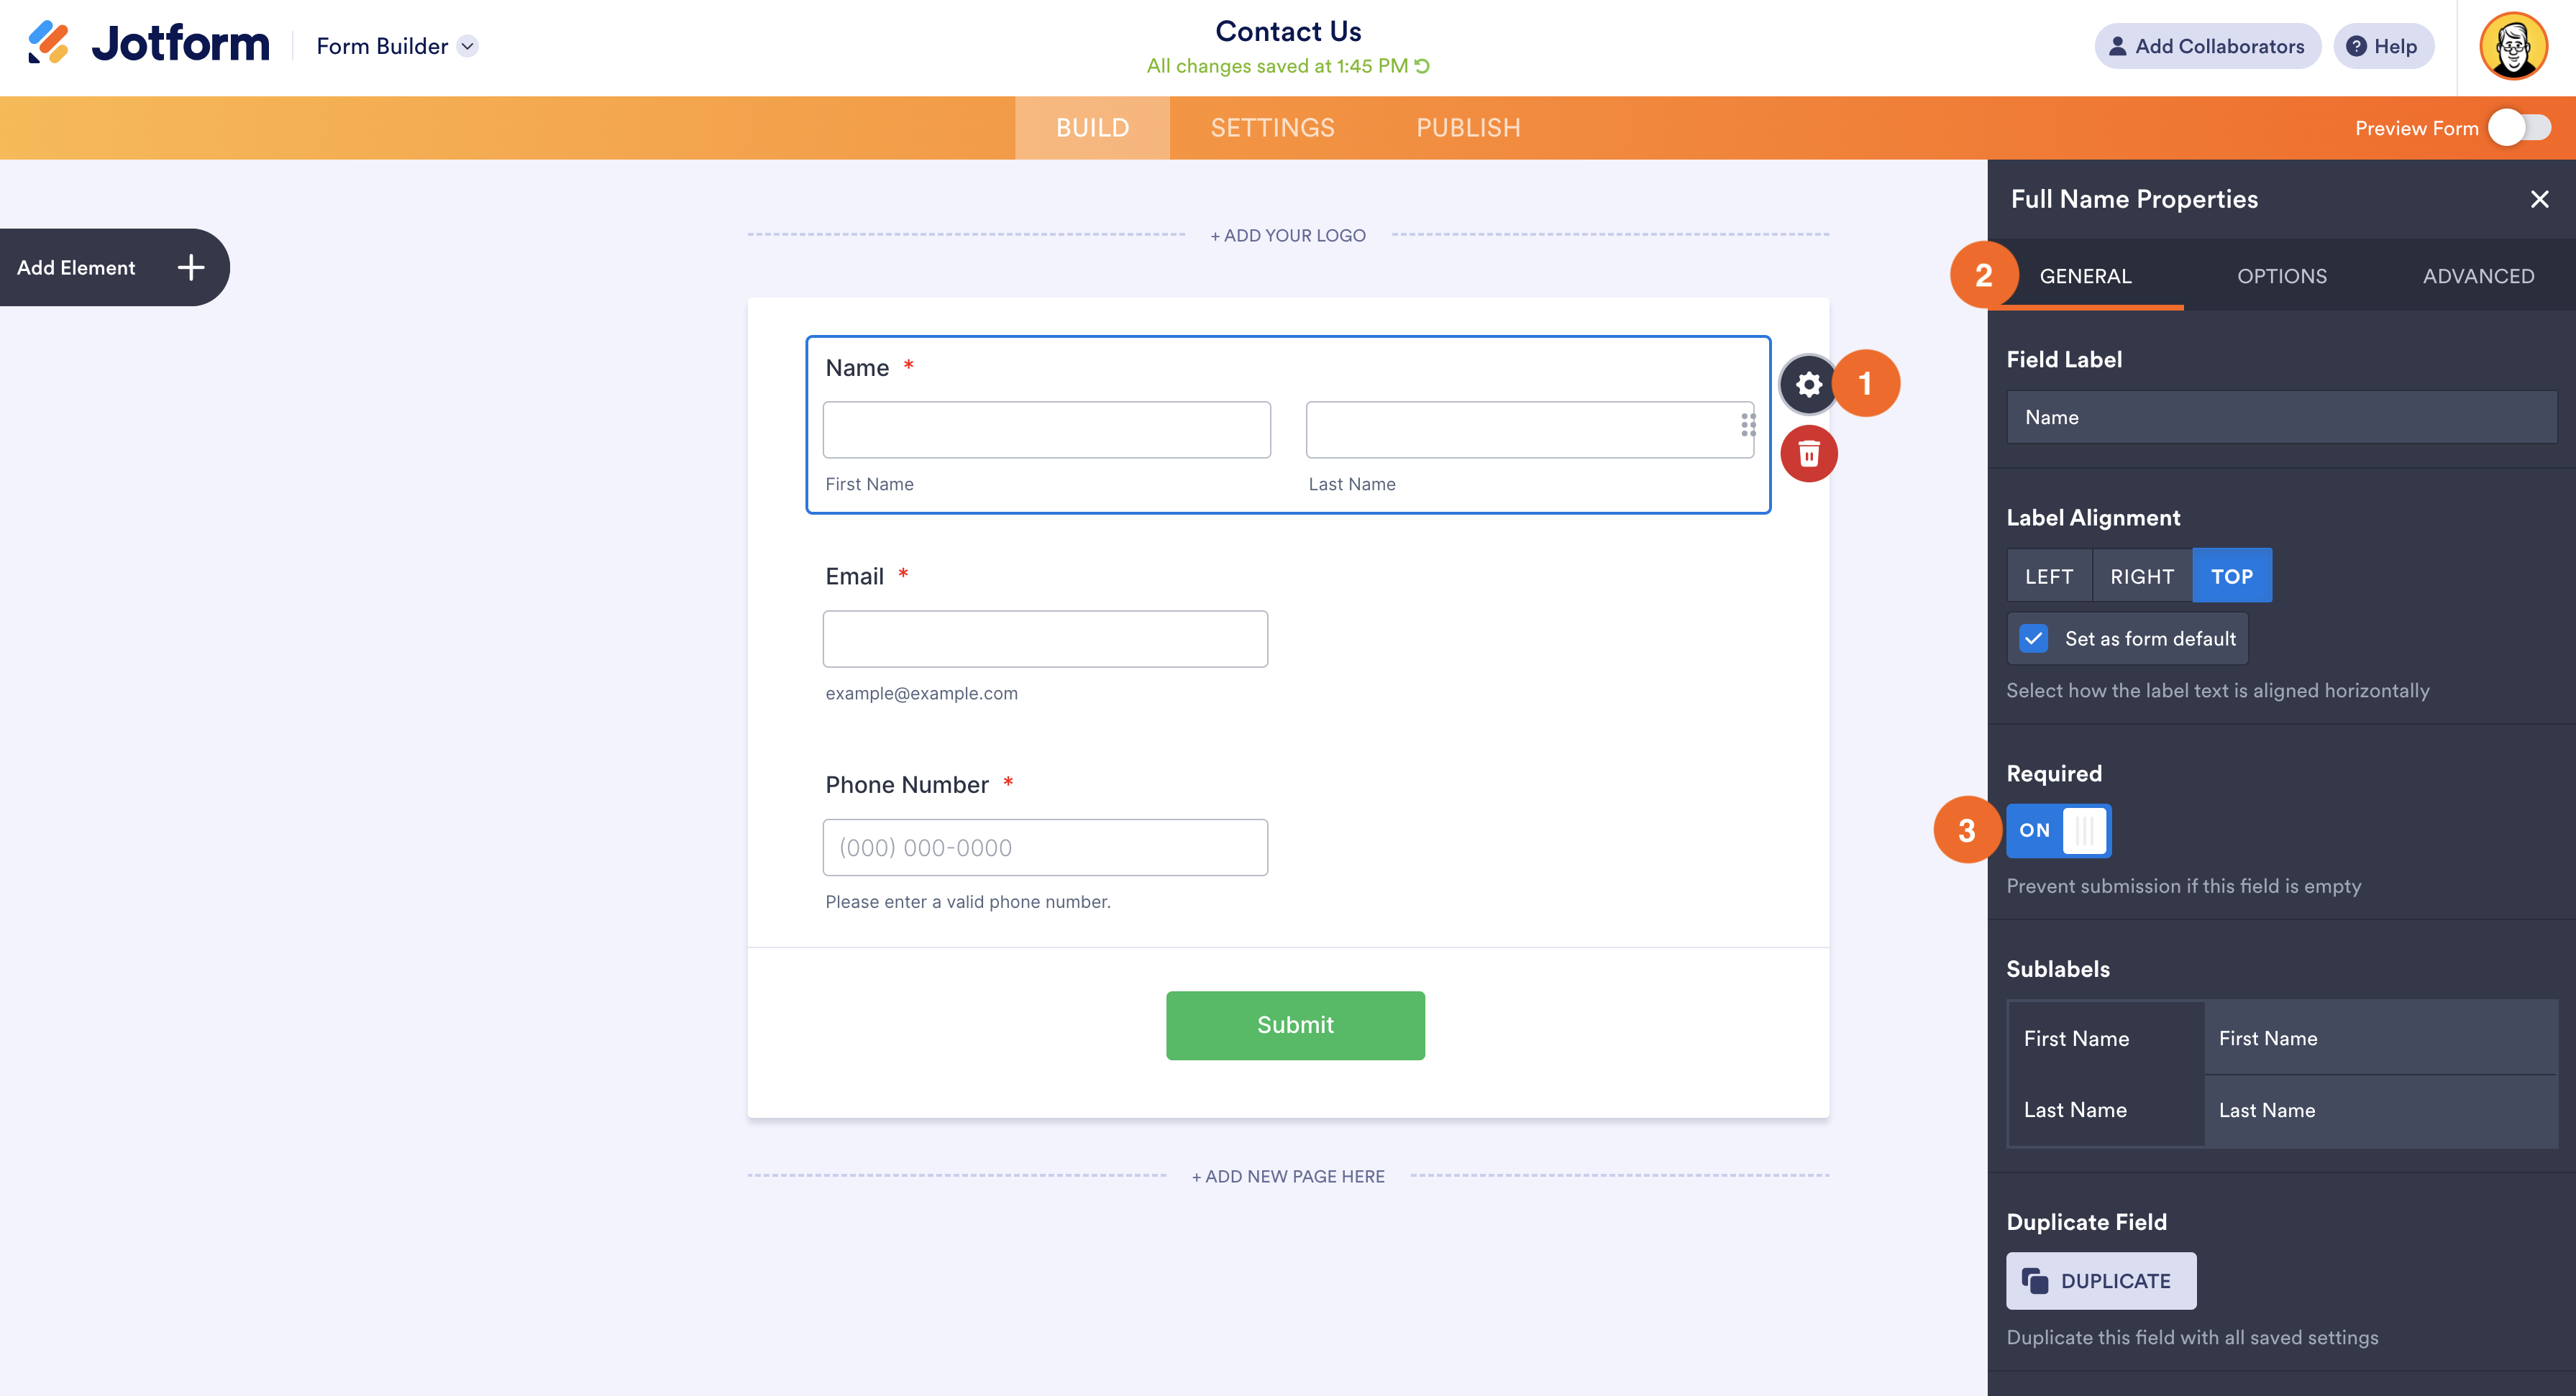Uncheck Set as form default checkbox
Viewport: 2576px width, 1396px height.
tap(2033, 638)
